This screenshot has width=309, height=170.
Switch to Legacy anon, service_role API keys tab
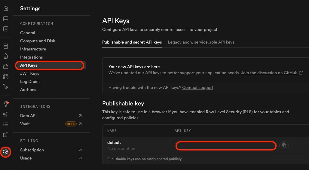click(201, 42)
